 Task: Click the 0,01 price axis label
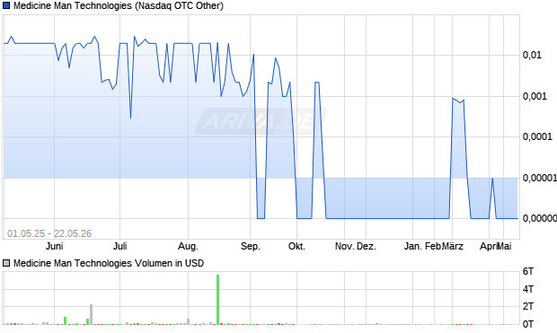(532, 55)
